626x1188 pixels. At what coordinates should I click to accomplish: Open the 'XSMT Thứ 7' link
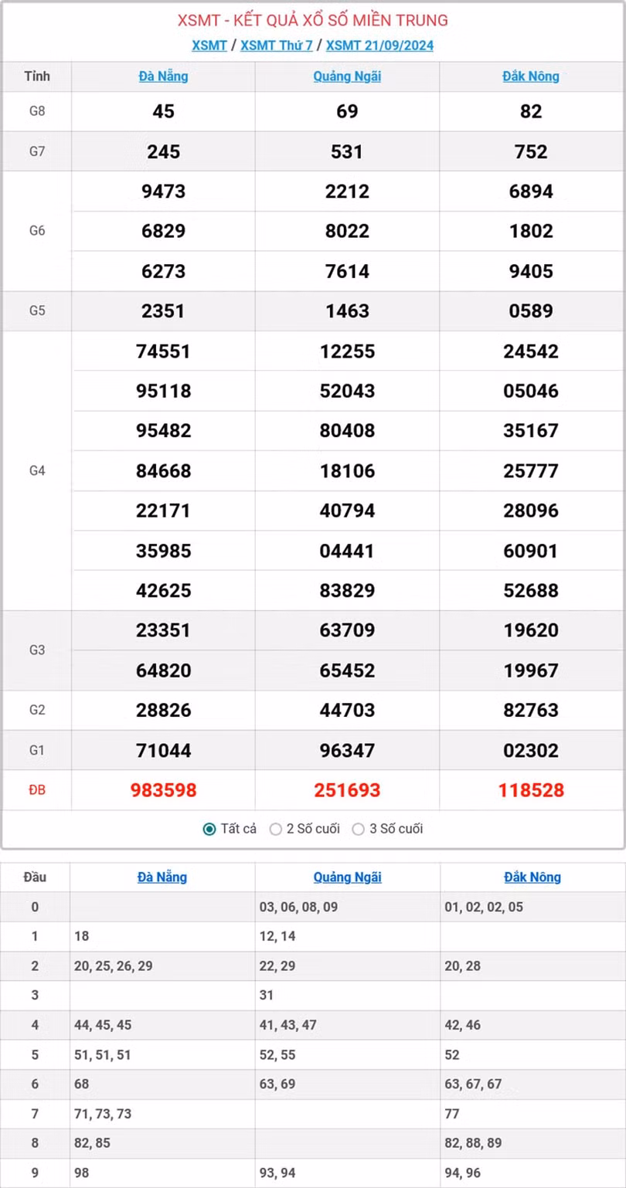click(276, 45)
